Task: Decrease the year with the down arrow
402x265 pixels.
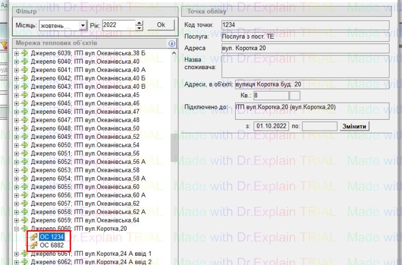Action: [x=139, y=28]
